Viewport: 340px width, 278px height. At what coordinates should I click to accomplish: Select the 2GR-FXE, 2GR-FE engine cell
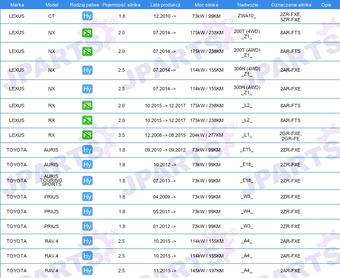[x=290, y=136]
